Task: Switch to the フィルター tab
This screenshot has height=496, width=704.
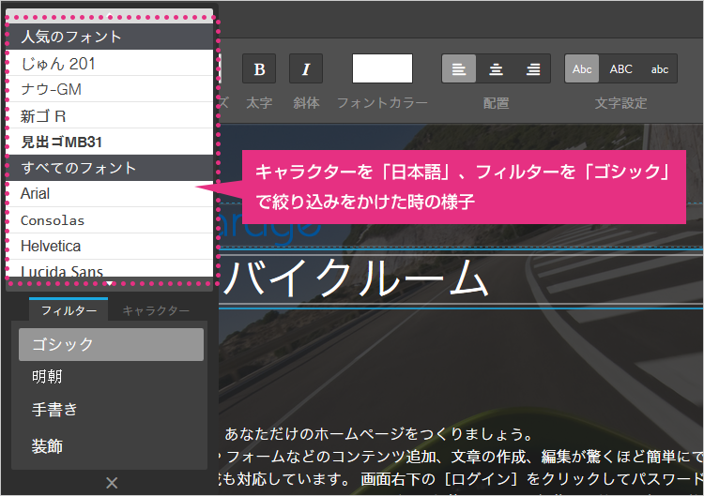Action: (x=69, y=310)
